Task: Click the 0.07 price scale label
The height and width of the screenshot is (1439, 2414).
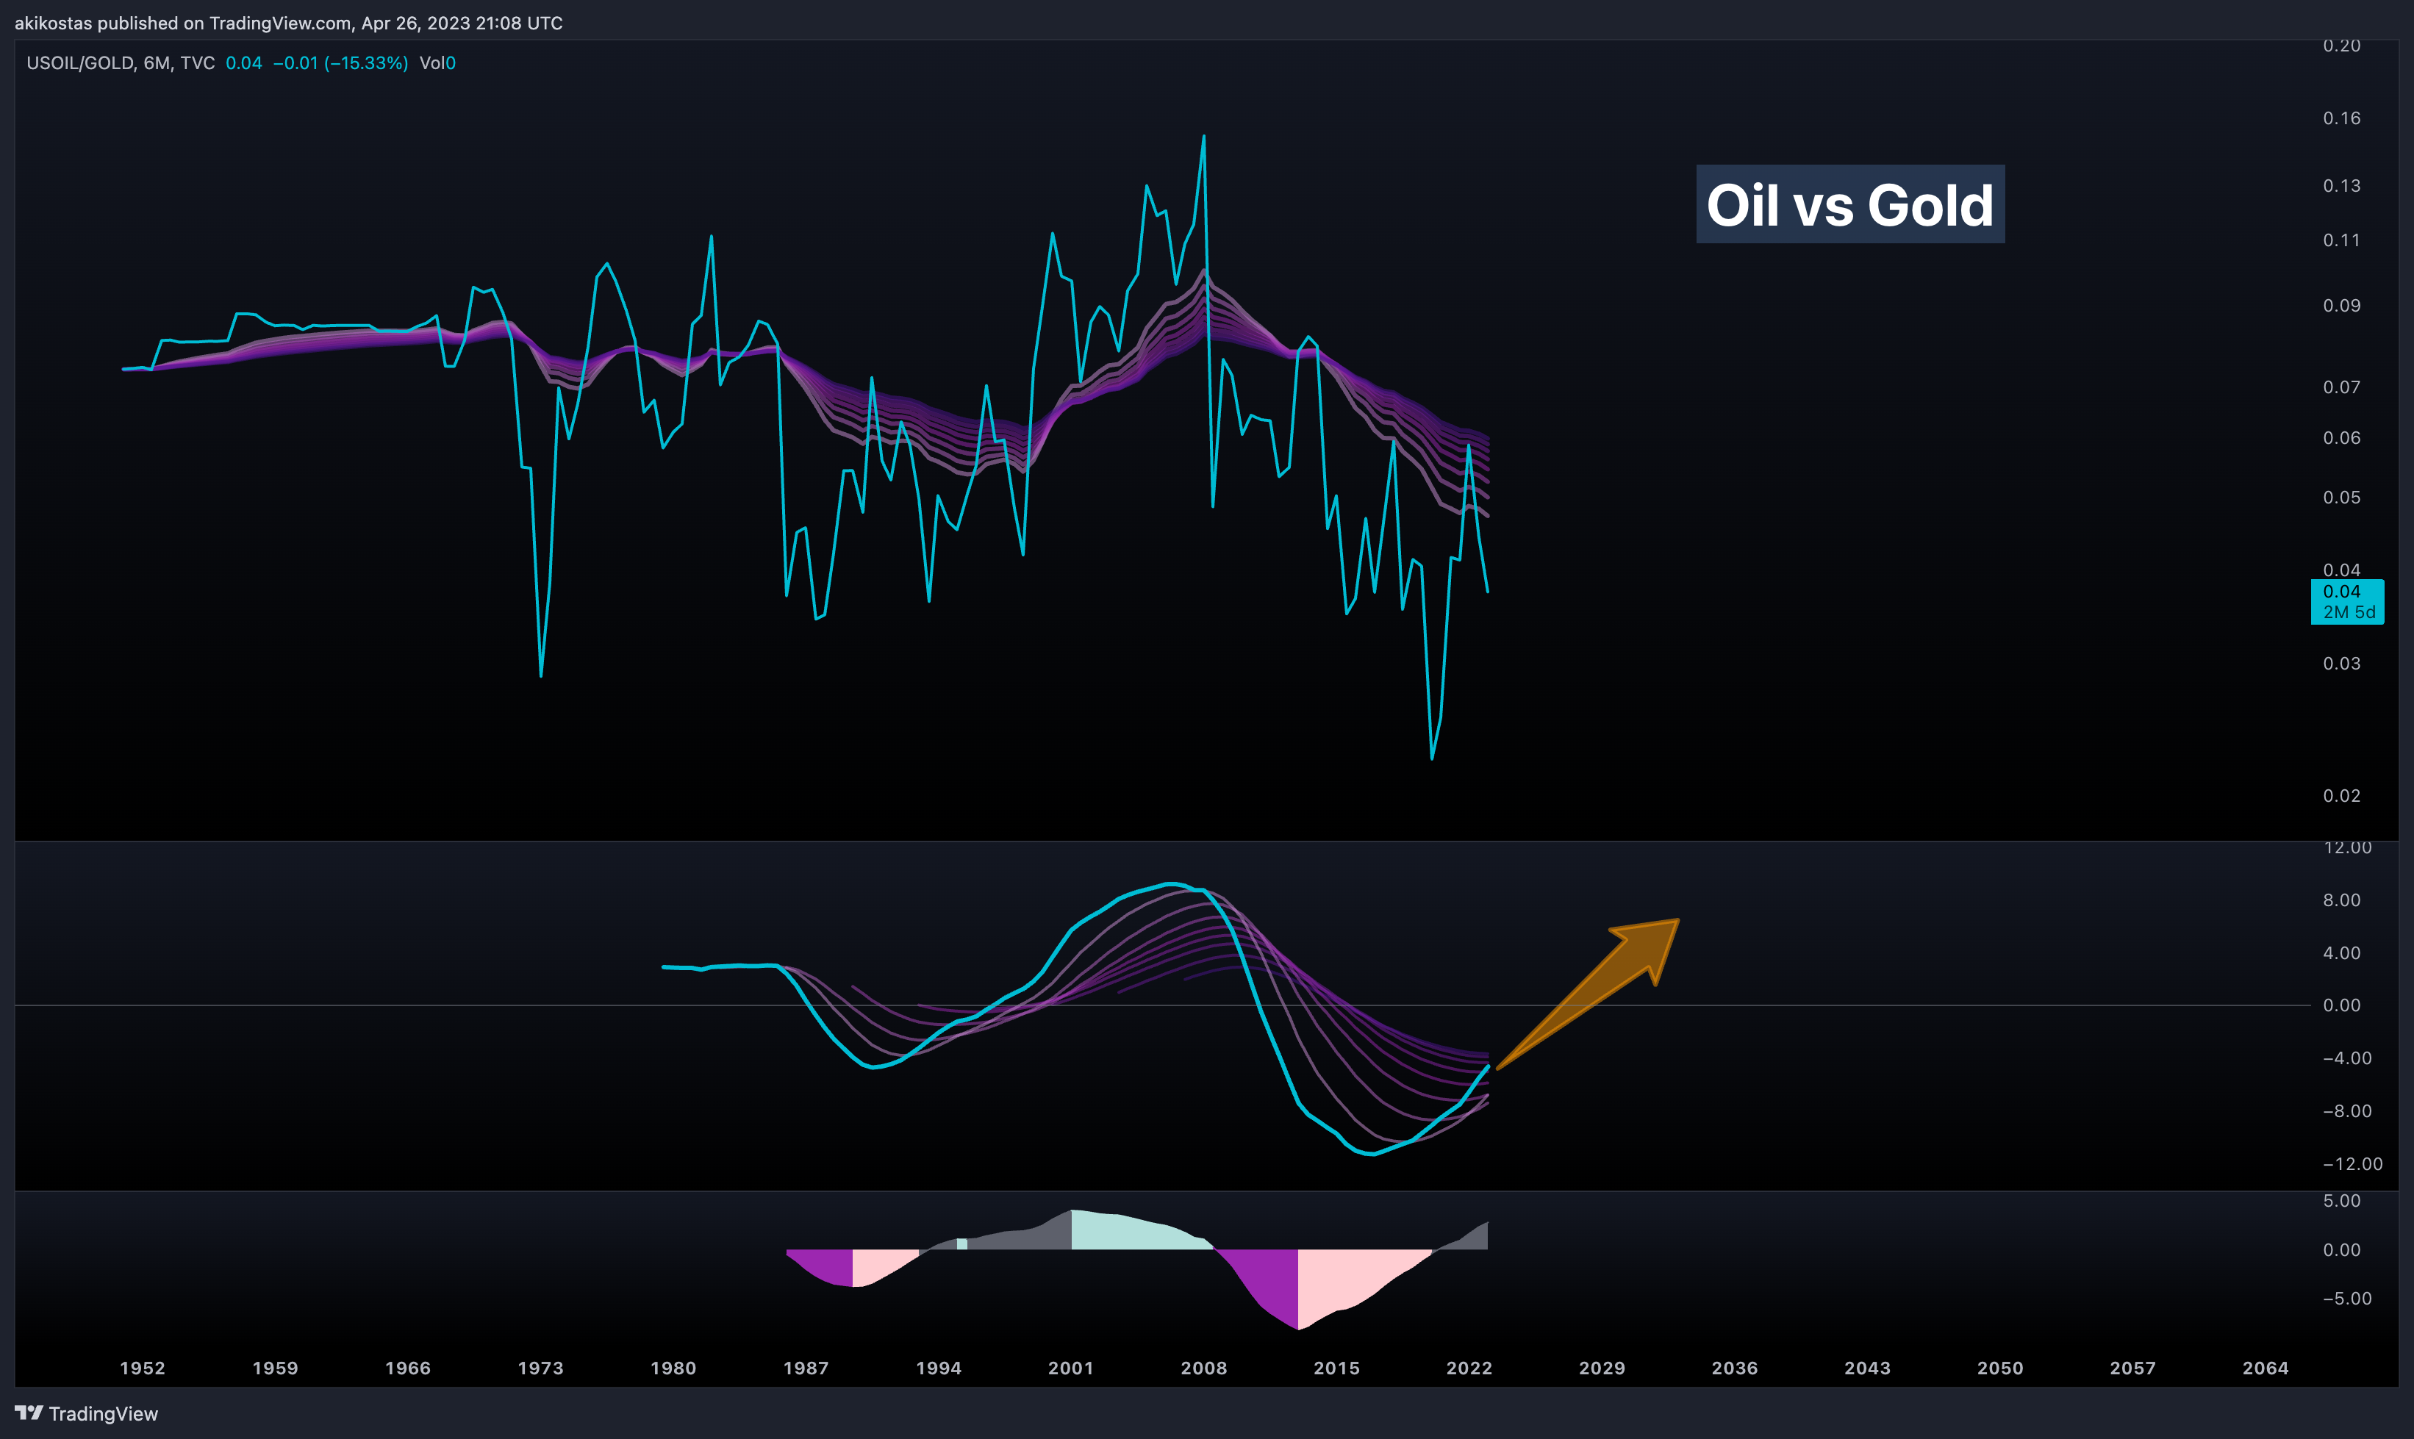Action: 2341,387
